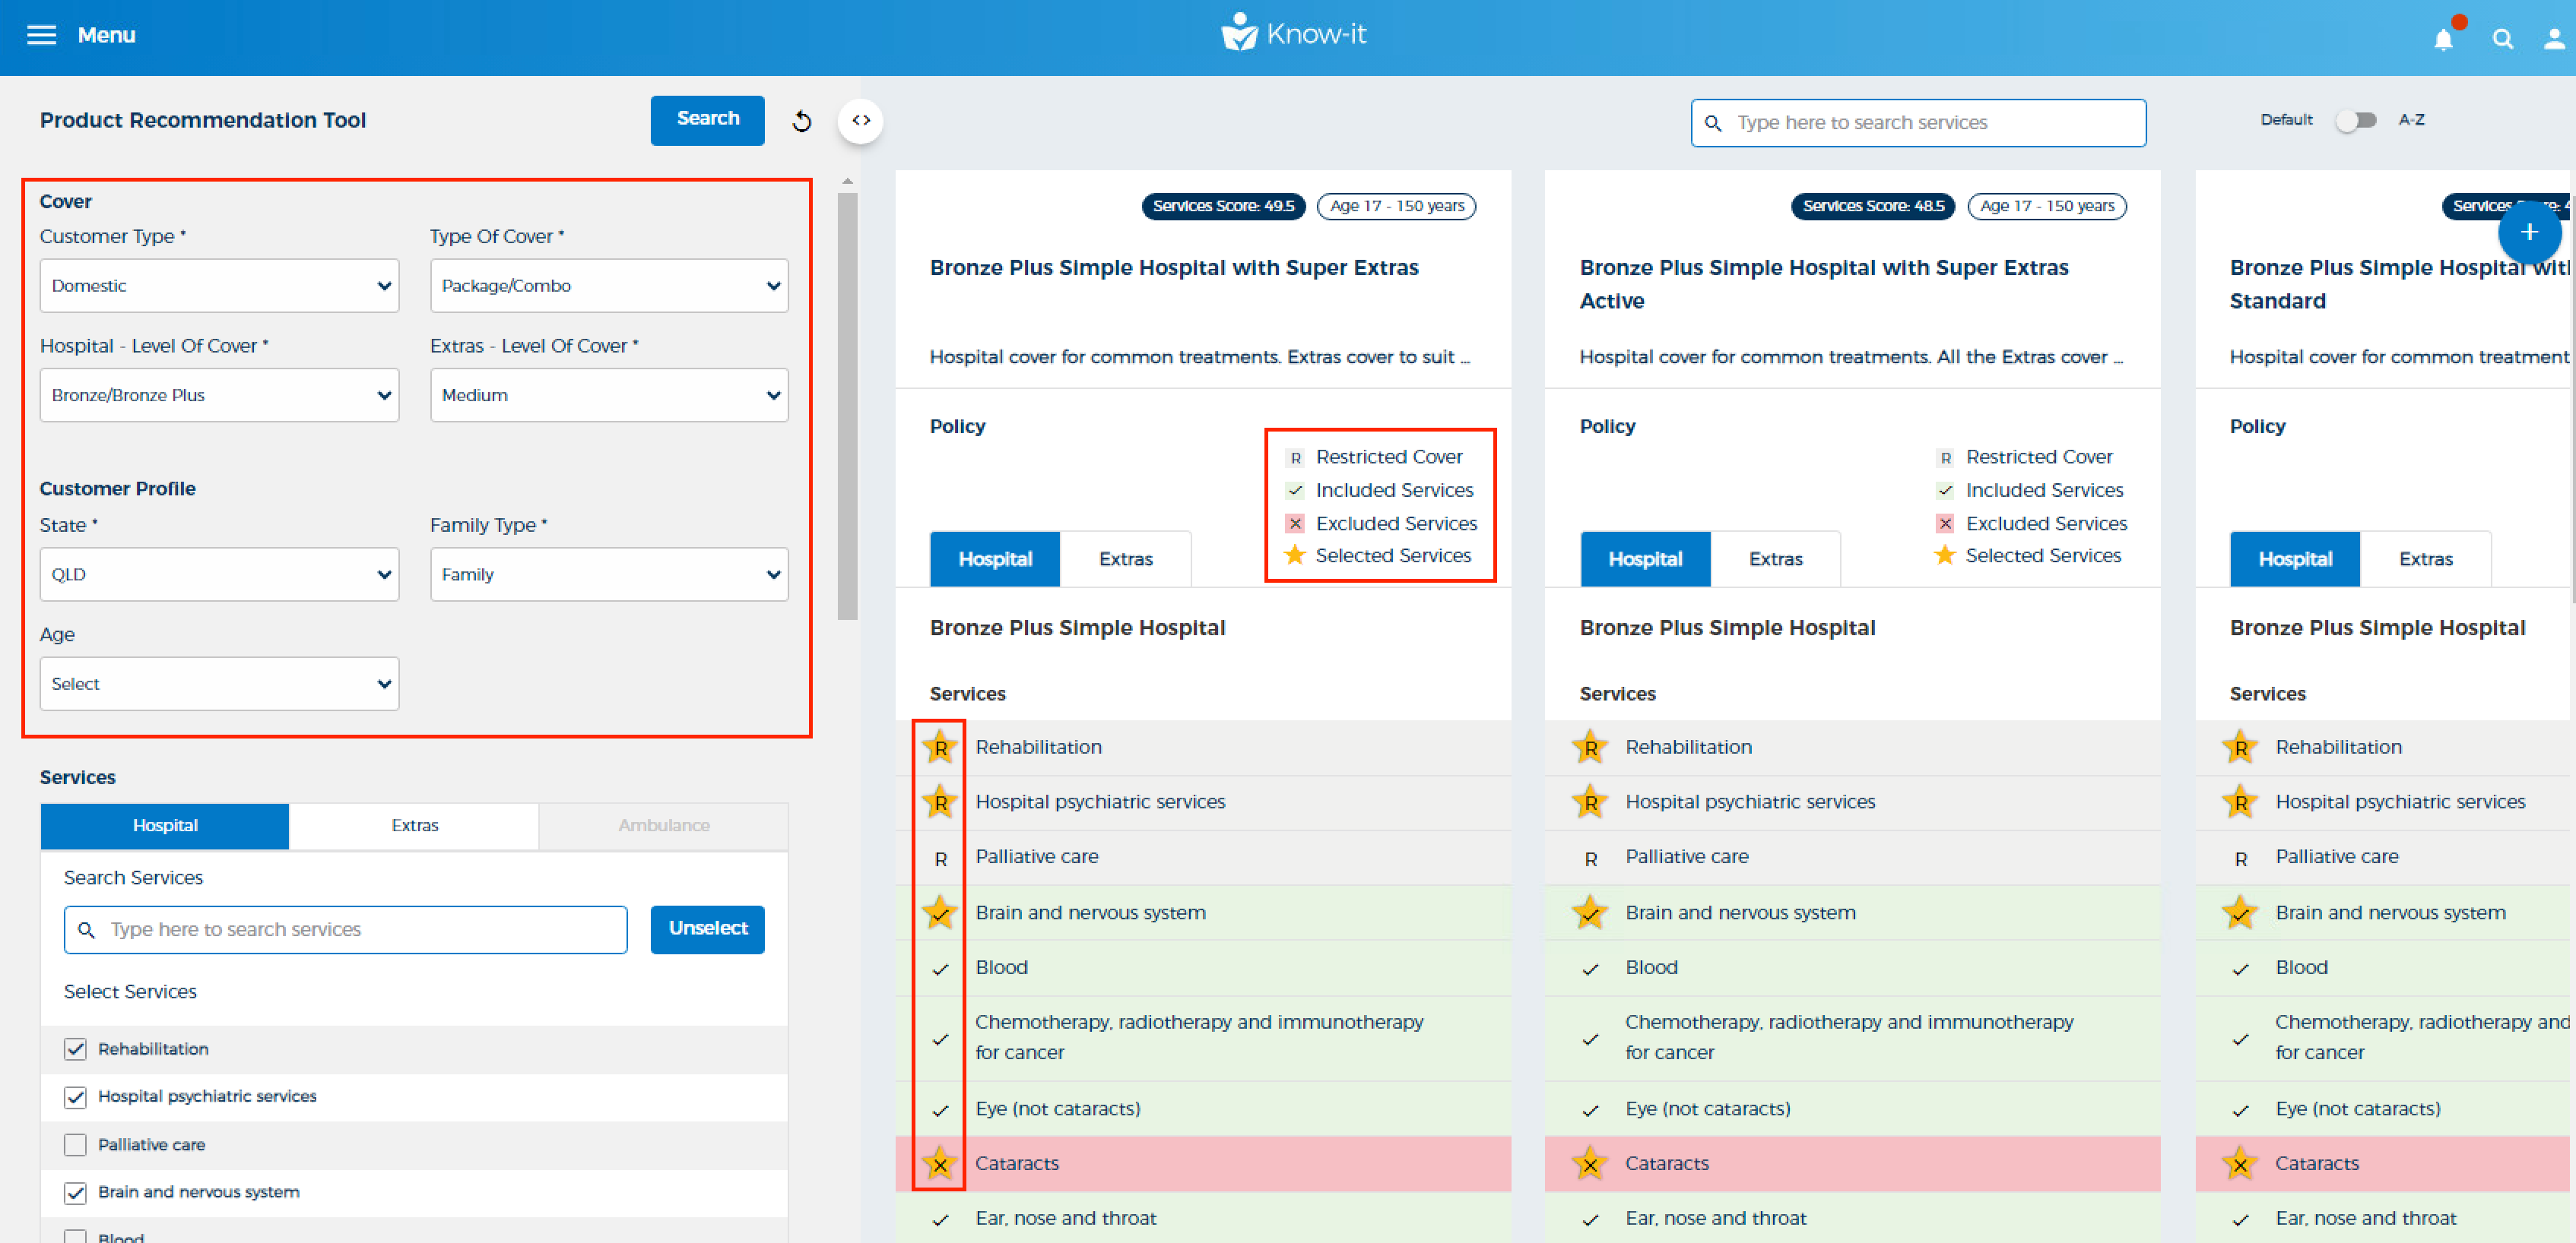Open the Customer Type dropdown

(x=219, y=286)
